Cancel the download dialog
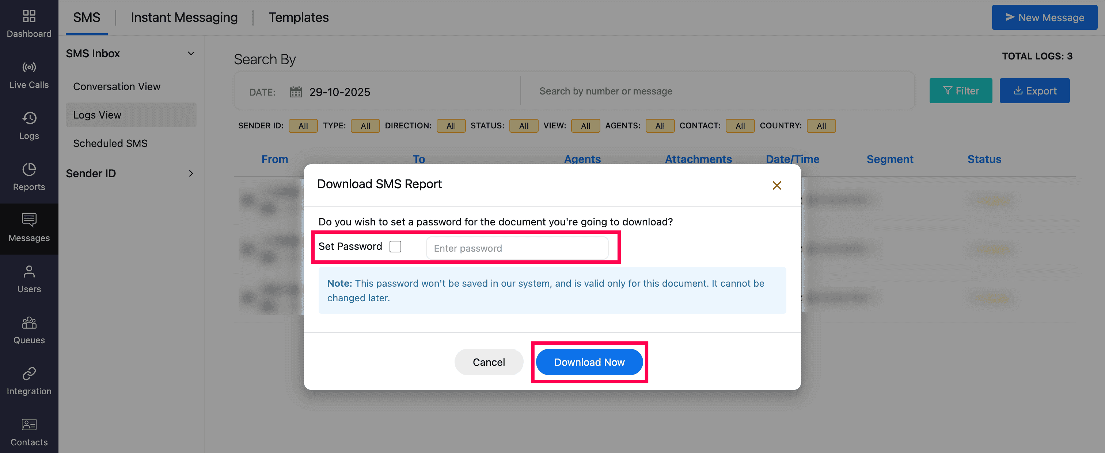Image resolution: width=1105 pixels, height=453 pixels. coord(489,362)
